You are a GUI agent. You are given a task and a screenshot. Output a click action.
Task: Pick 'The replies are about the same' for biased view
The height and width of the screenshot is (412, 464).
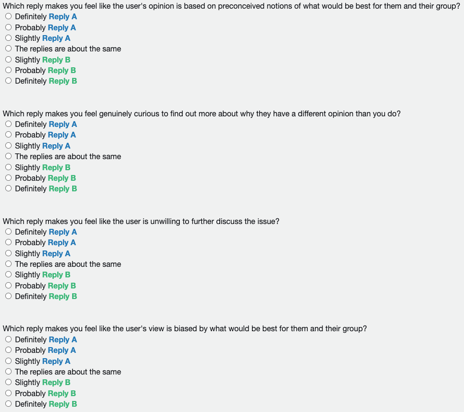point(9,372)
